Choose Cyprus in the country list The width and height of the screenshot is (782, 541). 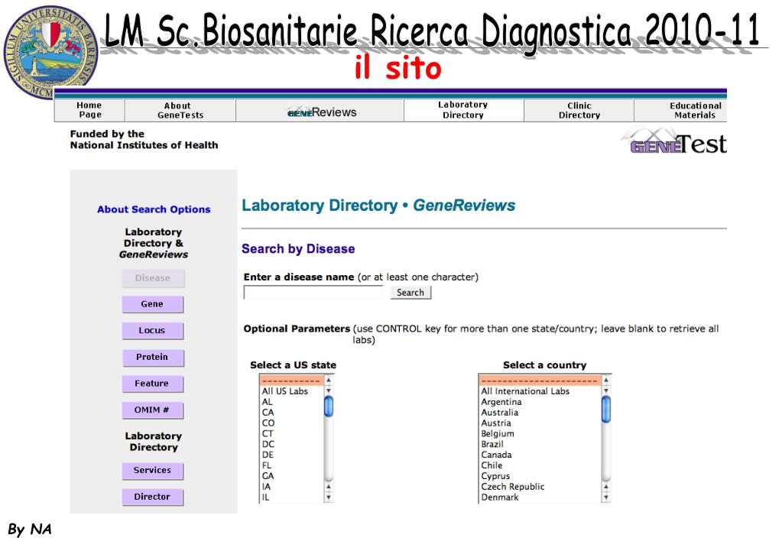click(540, 476)
